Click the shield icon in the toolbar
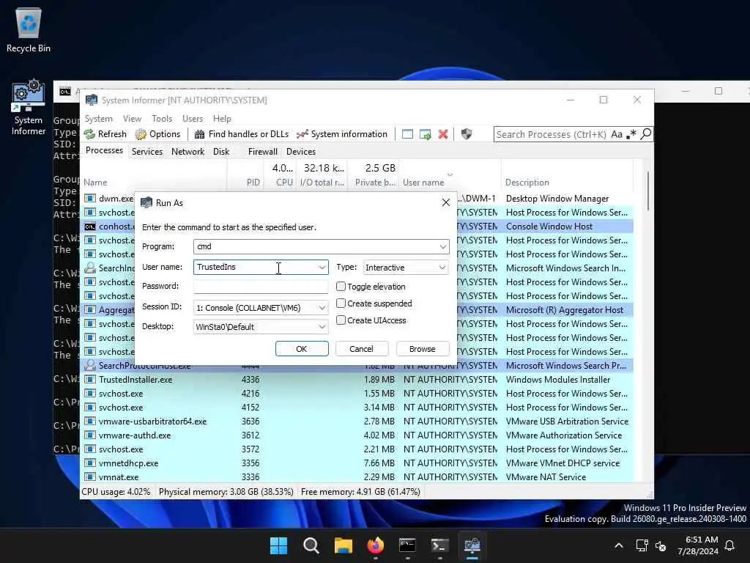This screenshot has width=750, height=563. pyautogui.click(x=467, y=134)
